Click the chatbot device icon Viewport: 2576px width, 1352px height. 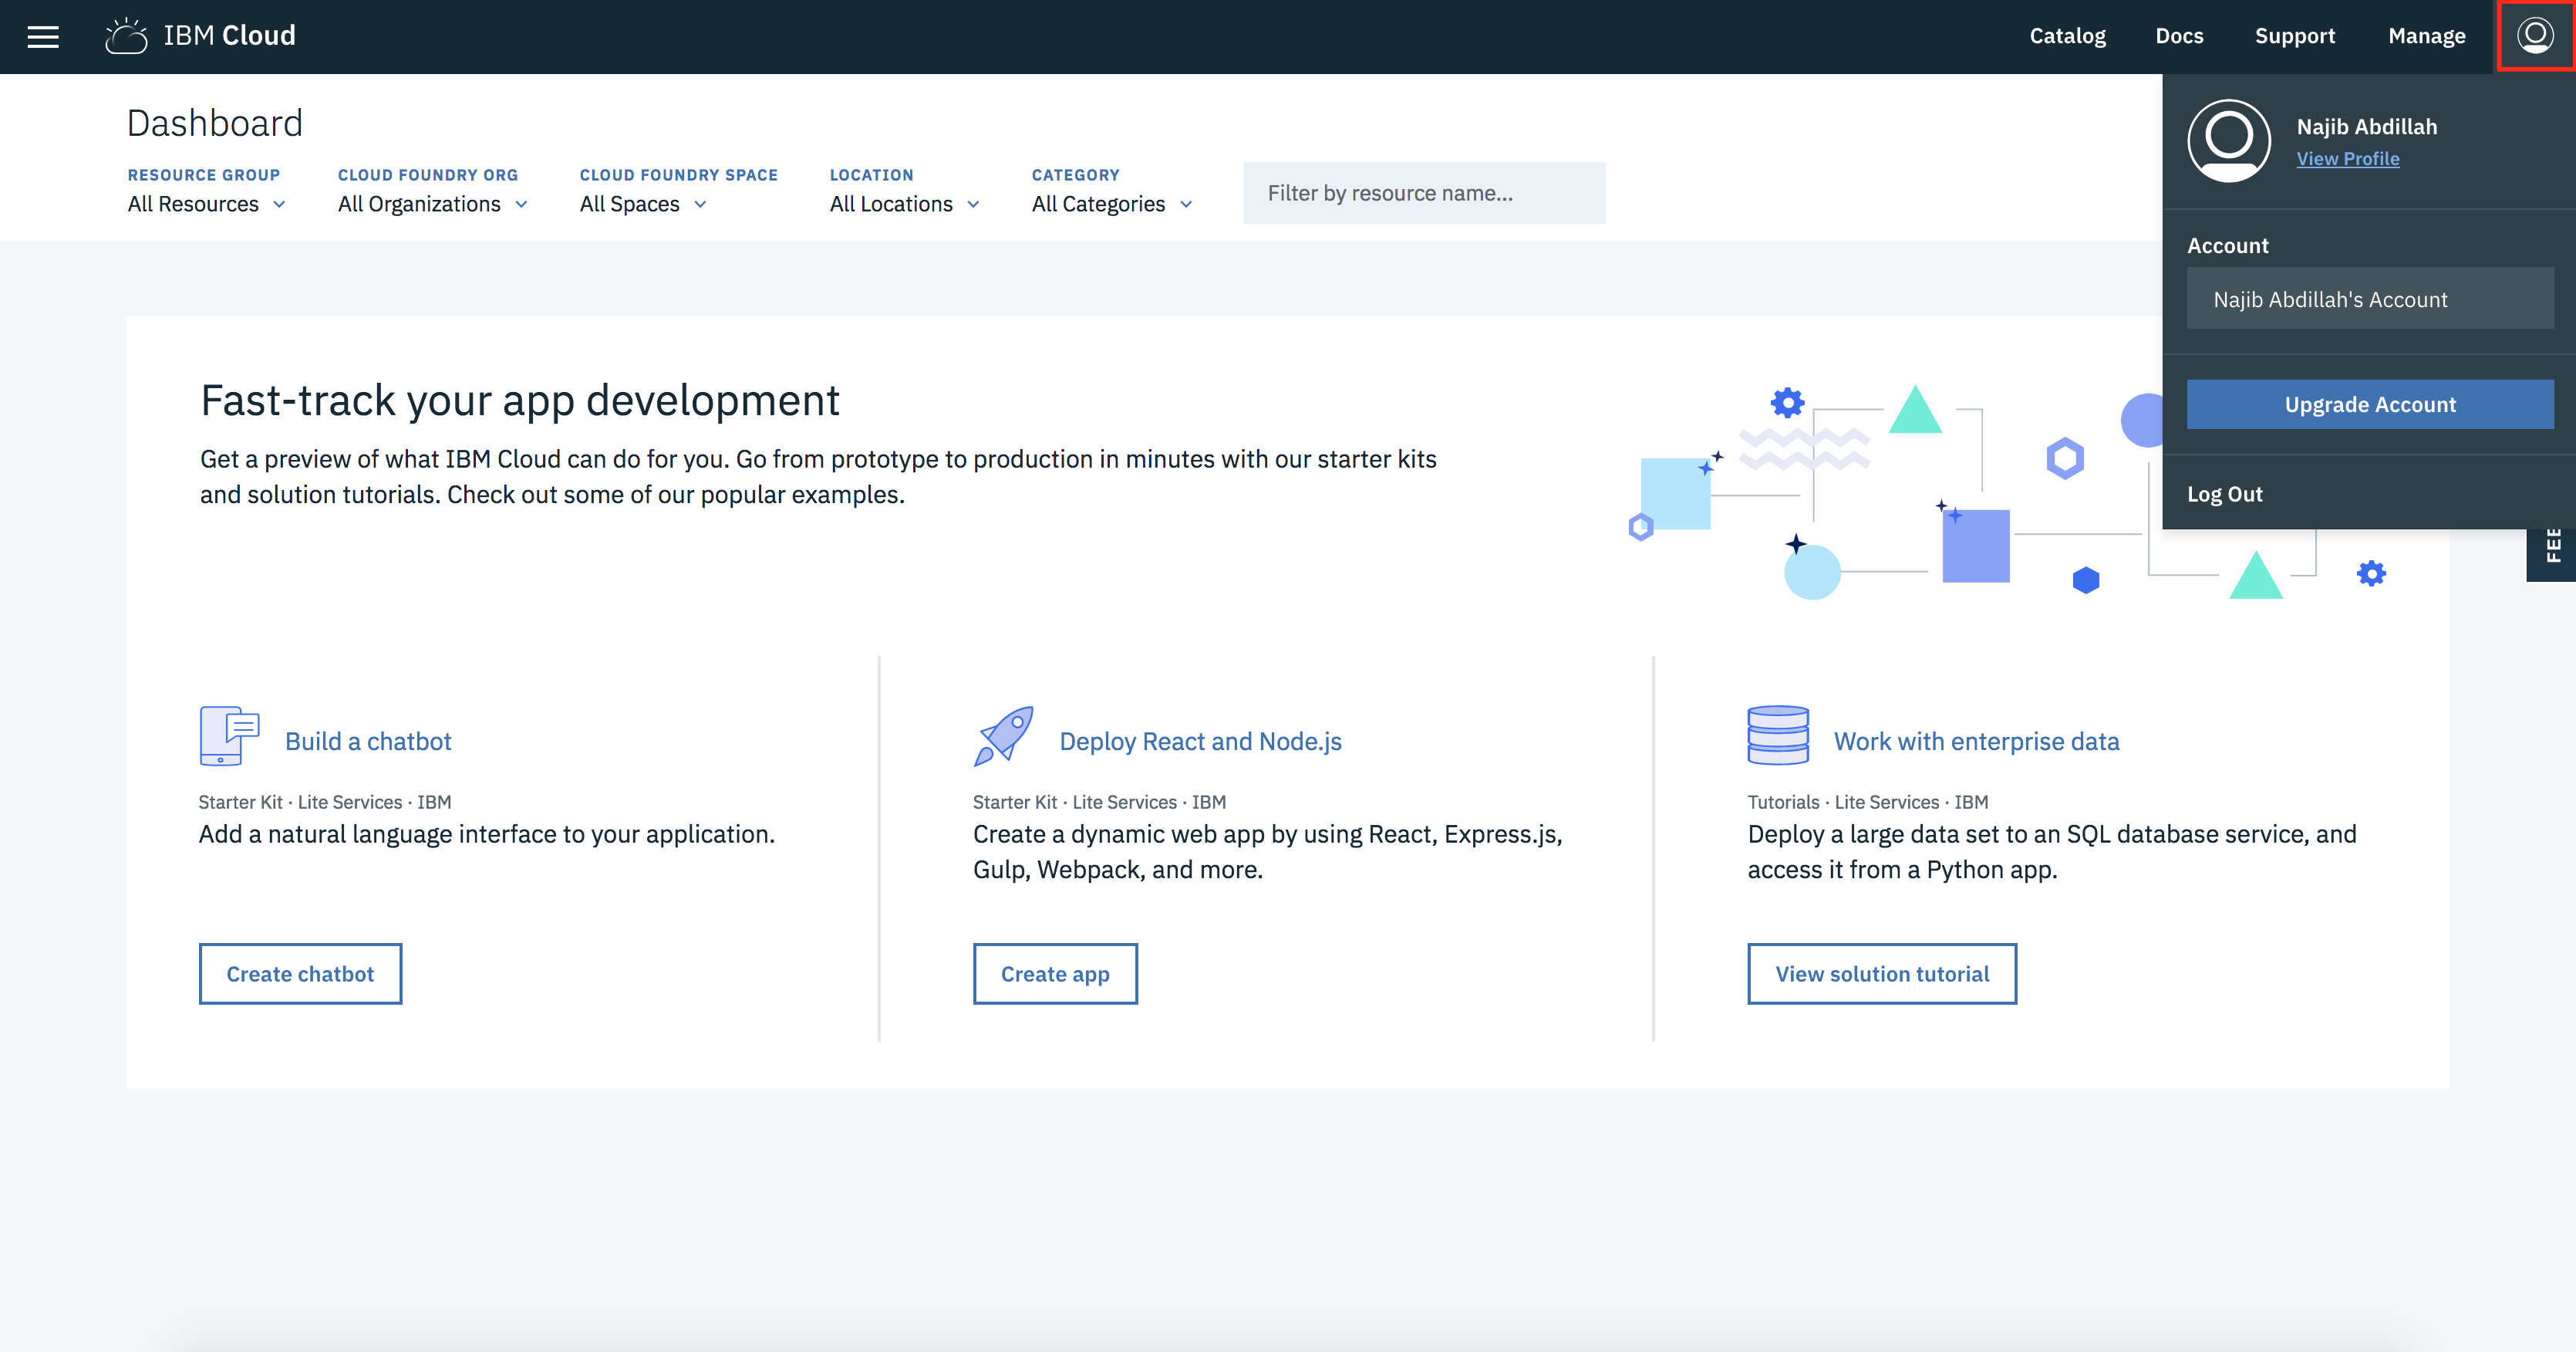[x=229, y=735]
